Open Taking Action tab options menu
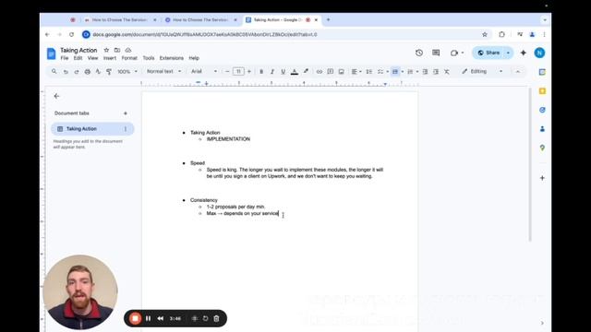Viewport: 591px width, 332px height. click(x=126, y=129)
